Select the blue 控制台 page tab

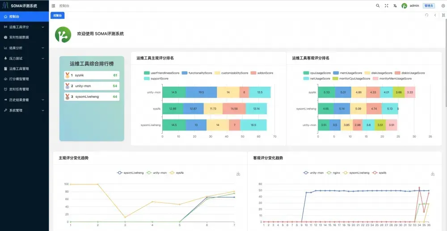click(x=58, y=16)
